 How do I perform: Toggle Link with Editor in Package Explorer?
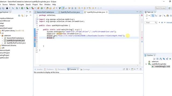coord(22,16)
